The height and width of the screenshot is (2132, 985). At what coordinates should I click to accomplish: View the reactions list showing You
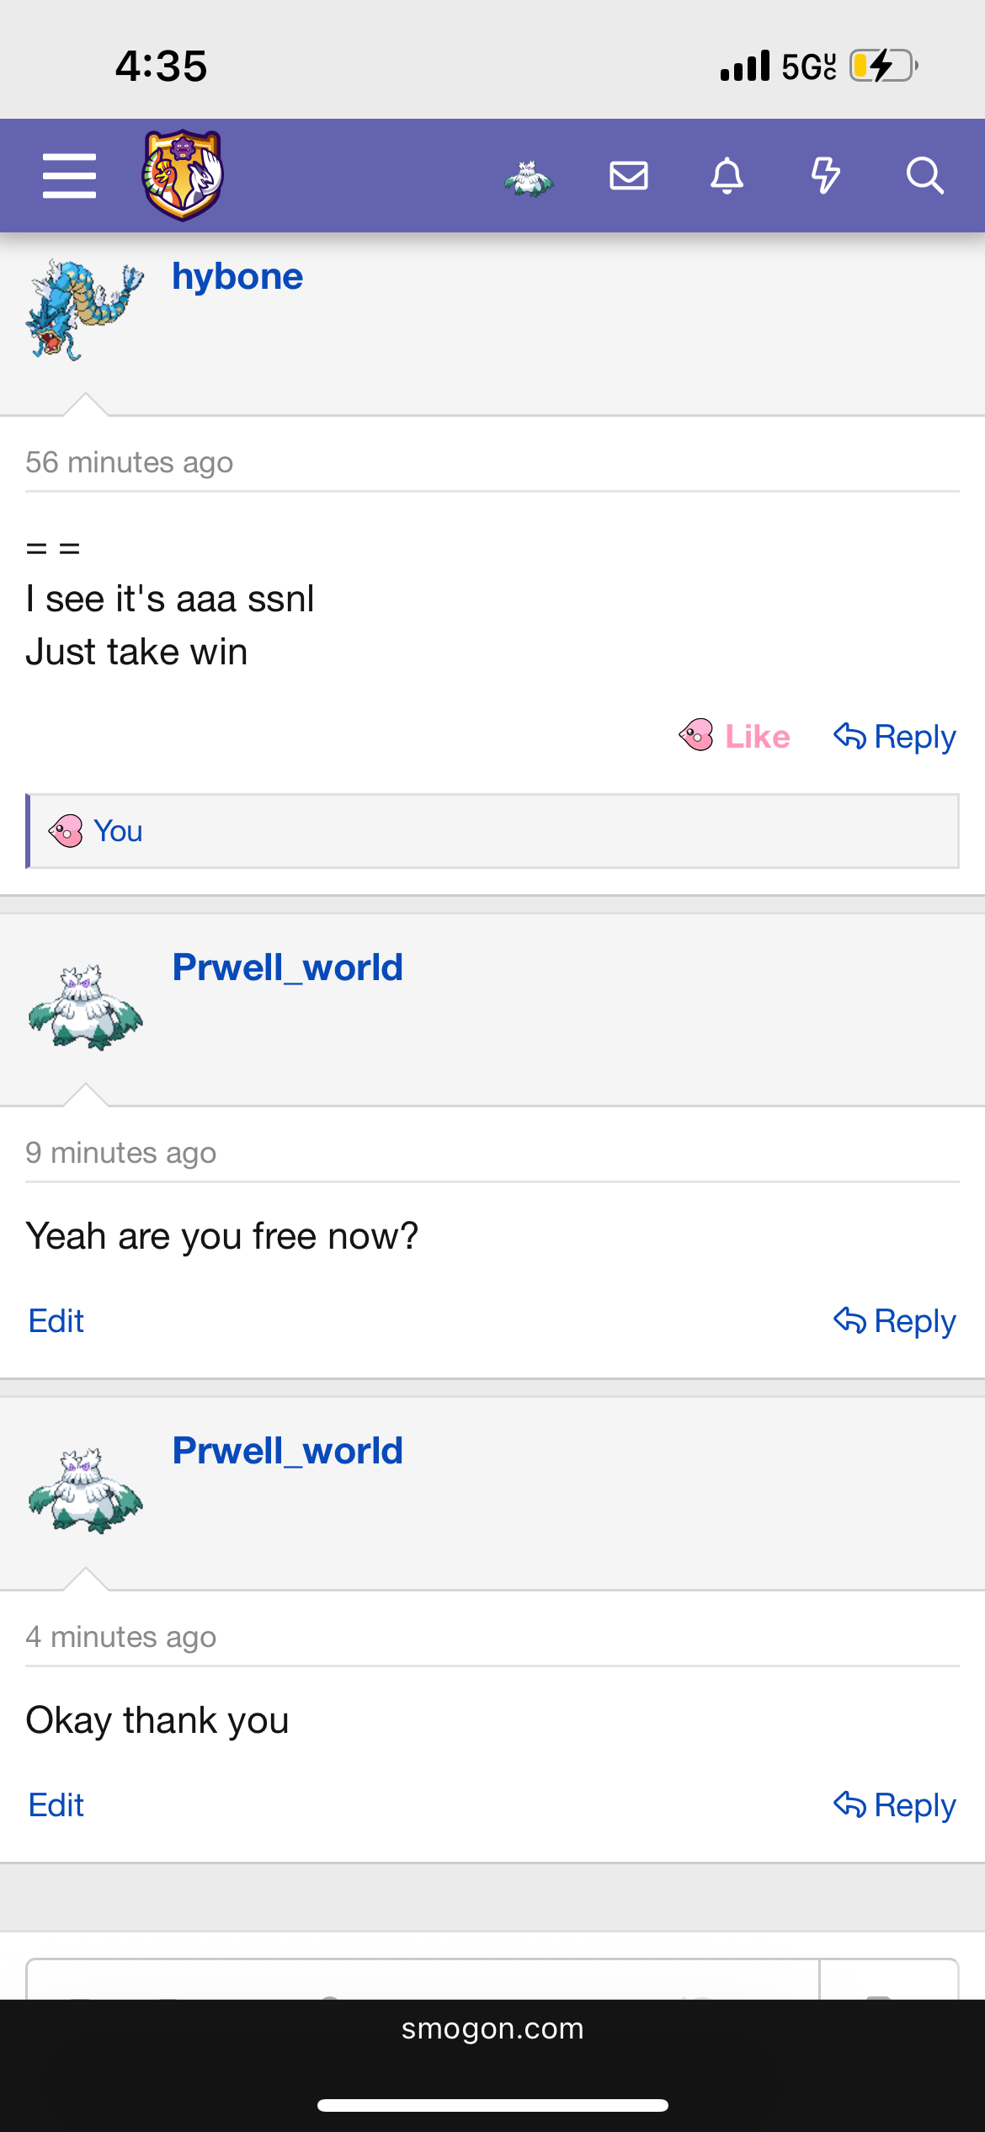coord(118,831)
